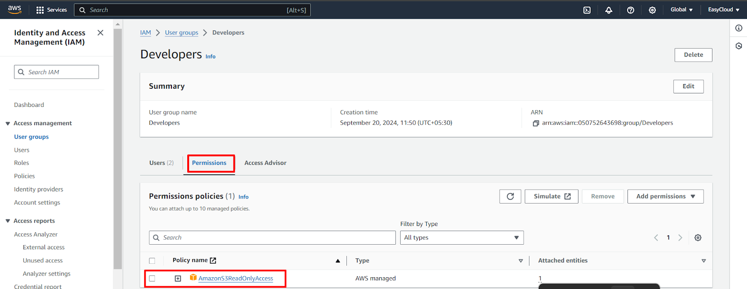Open table preferences gear icon
This screenshot has width=747, height=289.
(698, 238)
